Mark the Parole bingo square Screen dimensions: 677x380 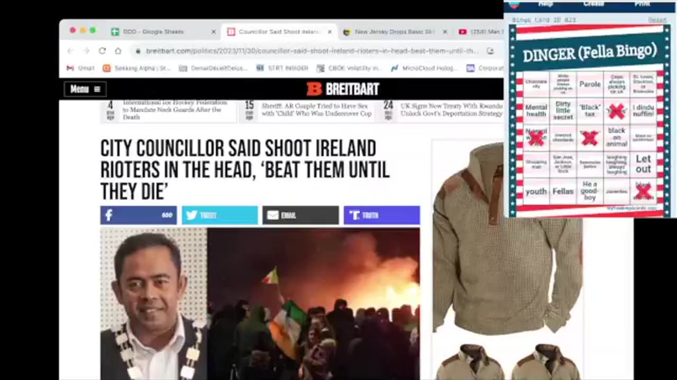tap(590, 84)
